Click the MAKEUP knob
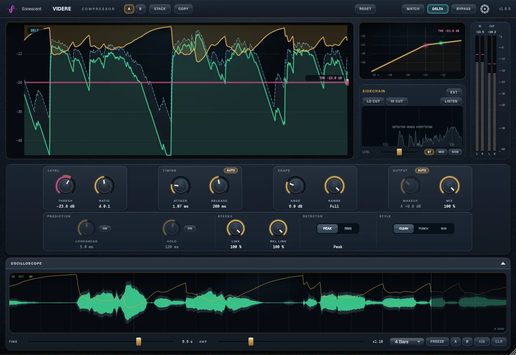516x355 pixels. coord(410,186)
